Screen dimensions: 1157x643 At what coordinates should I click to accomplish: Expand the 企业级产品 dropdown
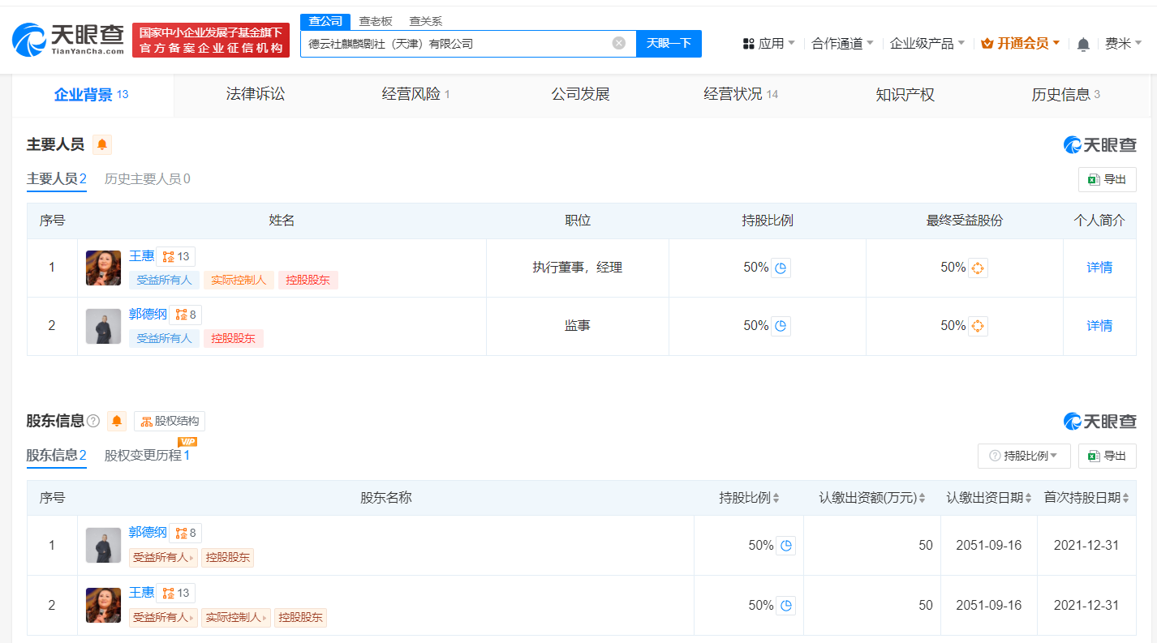pos(922,43)
